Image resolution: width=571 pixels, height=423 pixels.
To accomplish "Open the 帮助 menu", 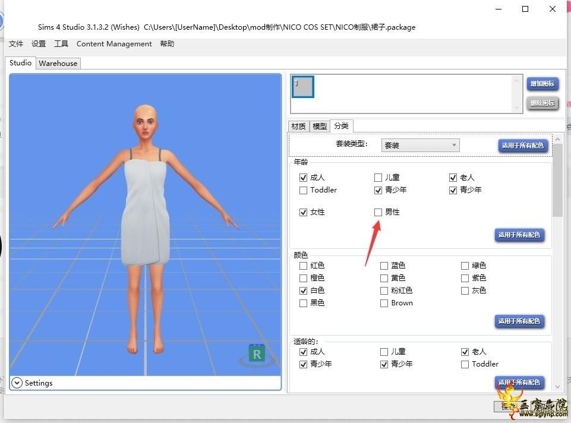I will [167, 44].
